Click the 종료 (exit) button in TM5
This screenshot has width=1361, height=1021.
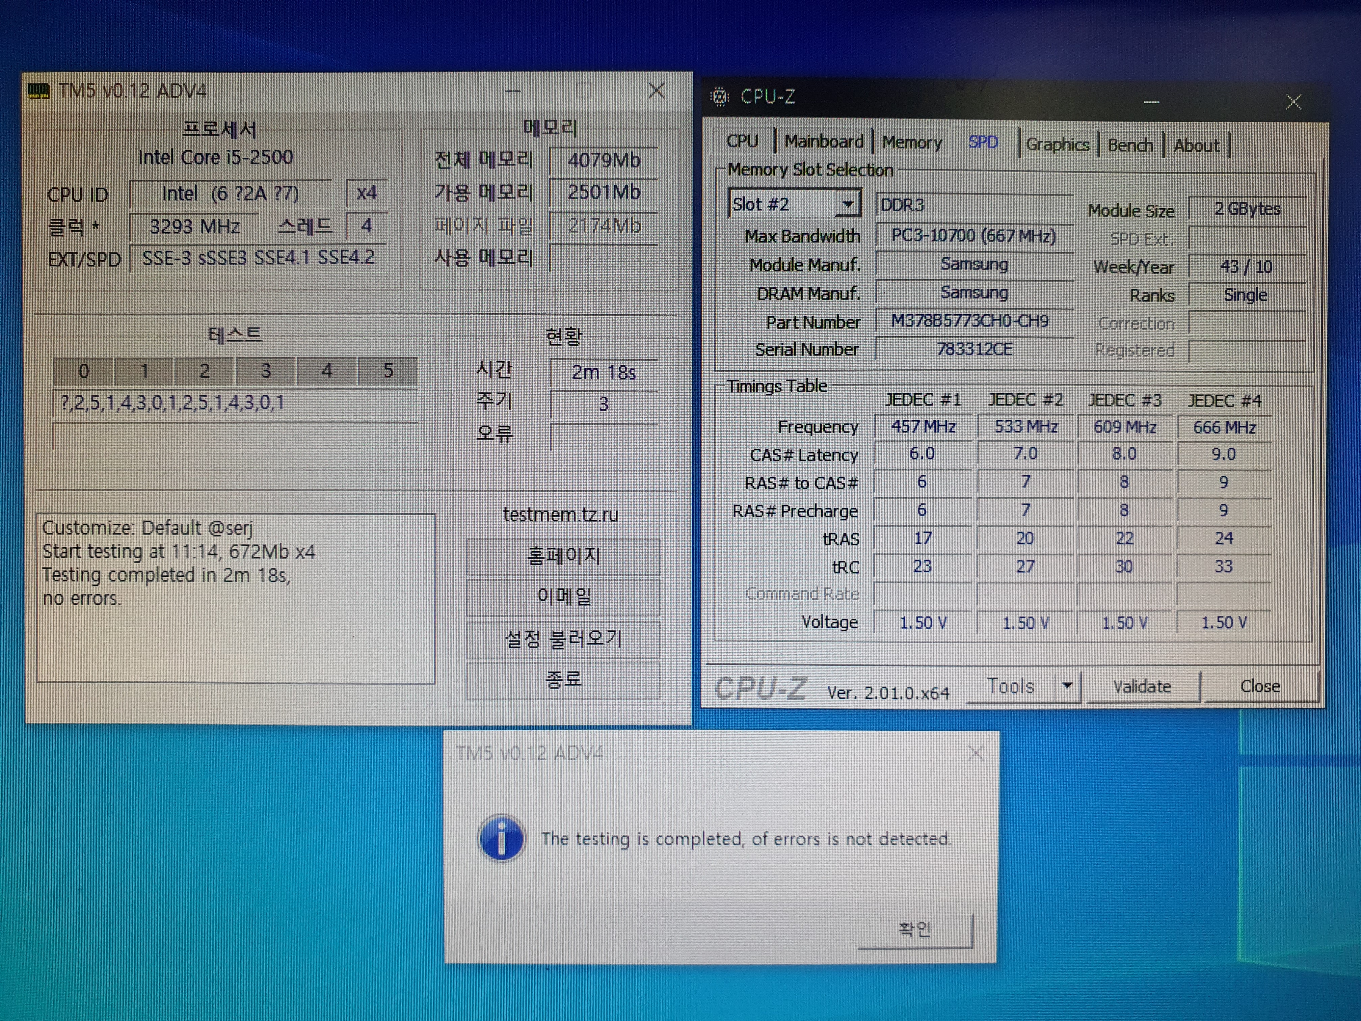[x=563, y=680]
